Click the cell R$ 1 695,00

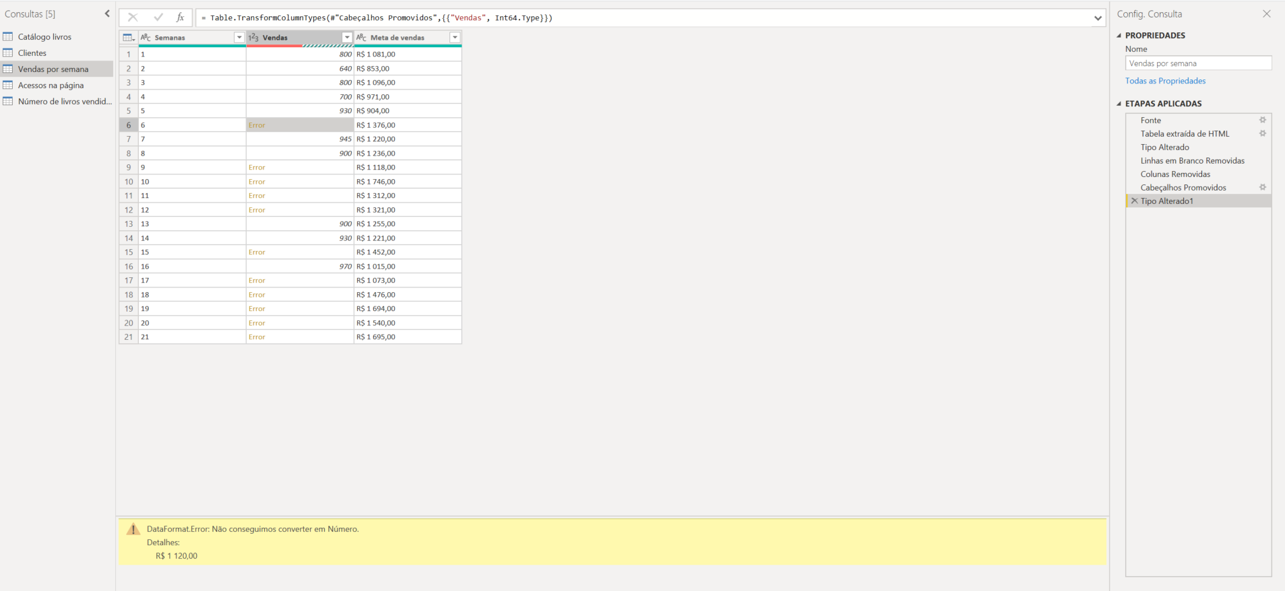408,337
